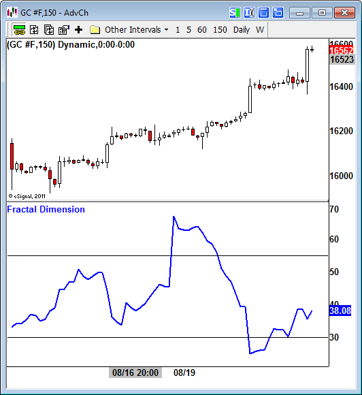This screenshot has width=362, height=395.
Task: Click the green symbol link icon
Action: click(x=19, y=30)
